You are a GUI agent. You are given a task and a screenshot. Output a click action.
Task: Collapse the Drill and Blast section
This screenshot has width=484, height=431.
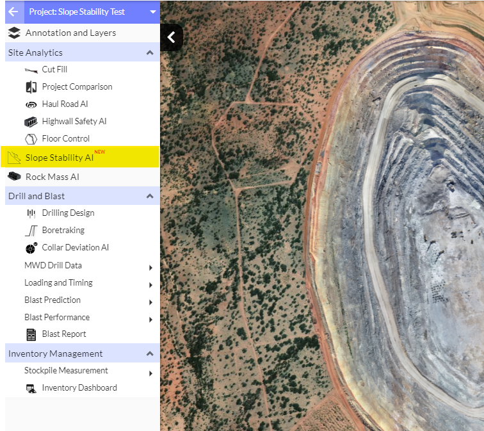[x=150, y=196]
